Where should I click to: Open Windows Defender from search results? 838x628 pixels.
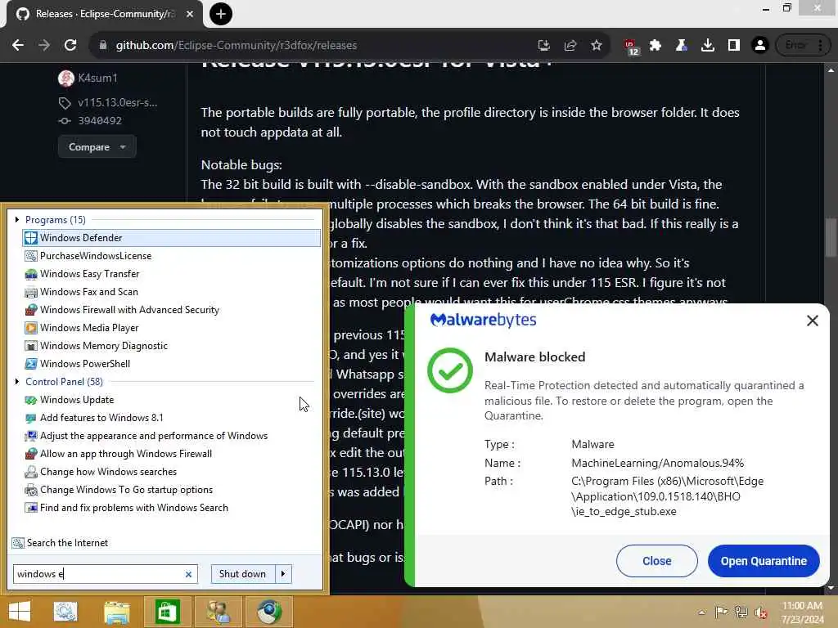171,238
